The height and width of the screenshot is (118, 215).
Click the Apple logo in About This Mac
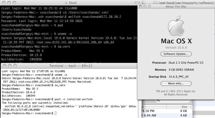[x=176, y=26]
